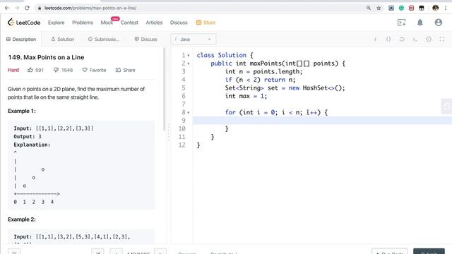Click the Example 1 heading
This screenshot has height=254, width=452.
coord(22,111)
